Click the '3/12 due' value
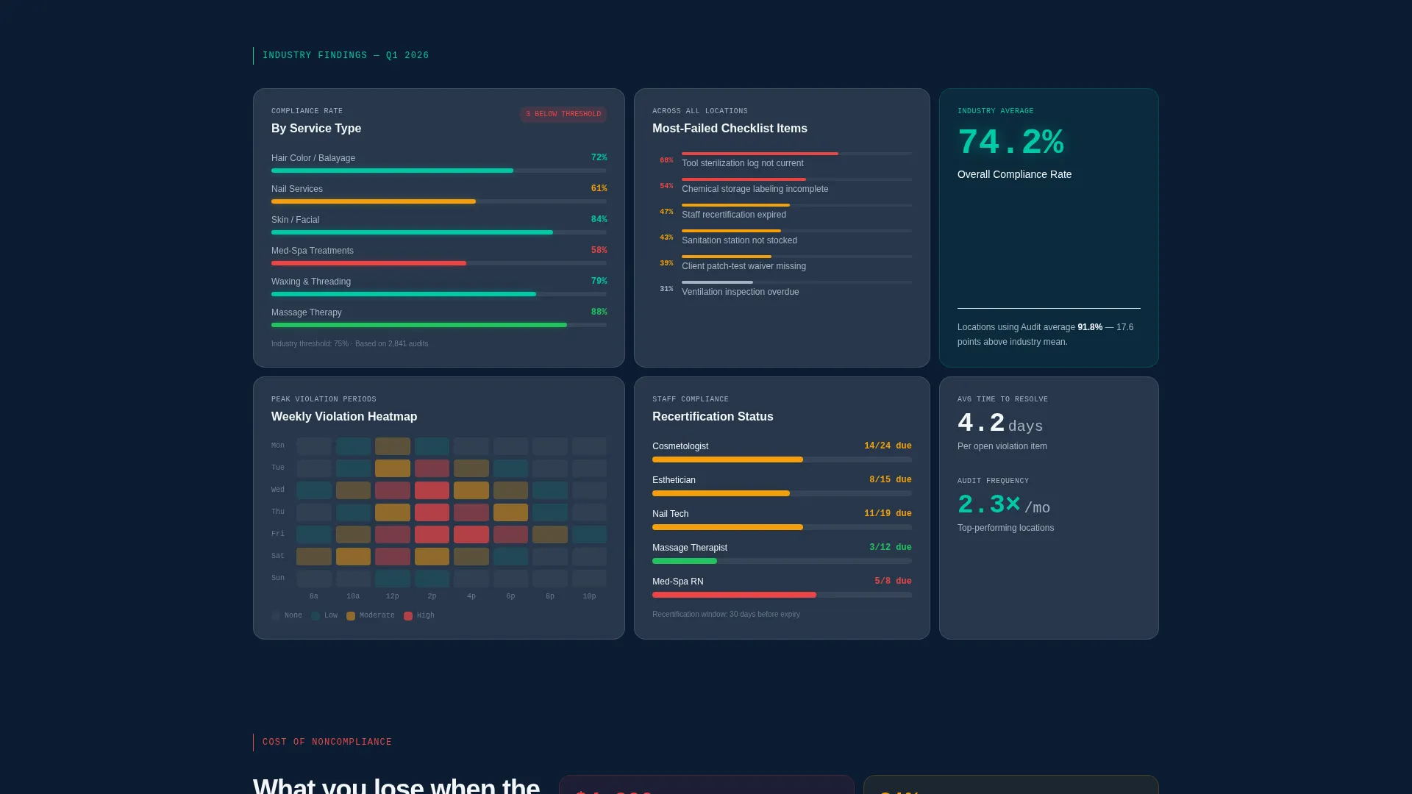1412x794 pixels. click(890, 548)
